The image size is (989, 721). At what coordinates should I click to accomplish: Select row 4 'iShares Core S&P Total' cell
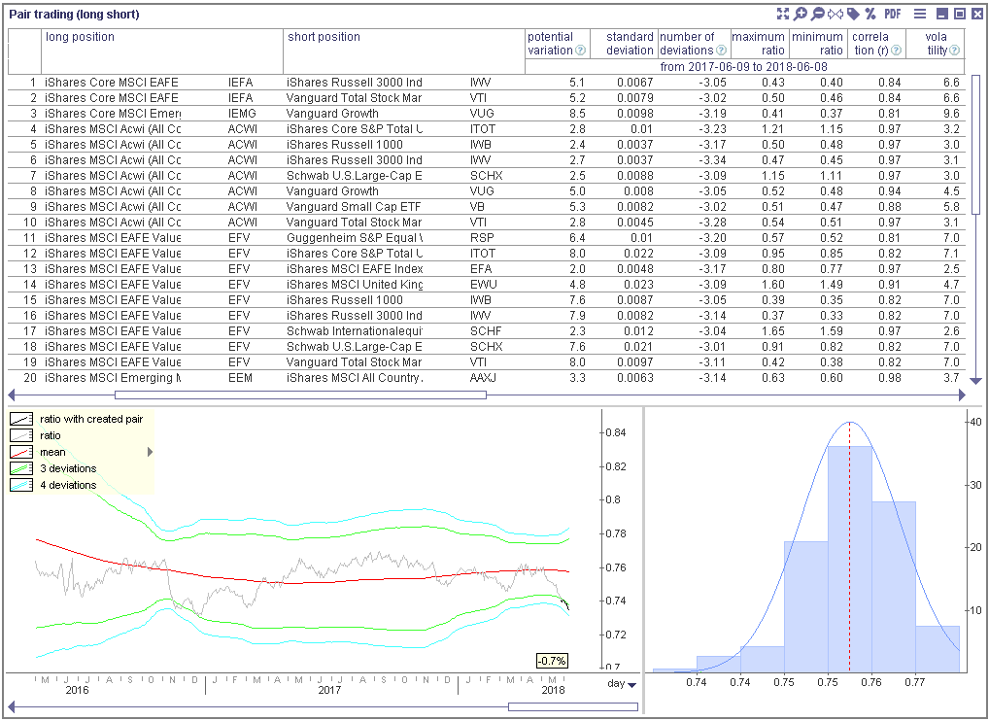pos(355,128)
